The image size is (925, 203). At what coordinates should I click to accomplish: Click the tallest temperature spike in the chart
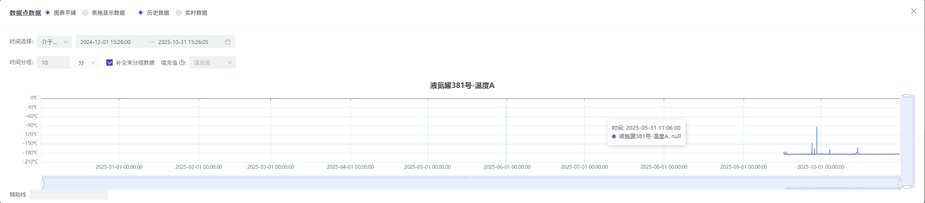pyautogui.click(x=817, y=127)
